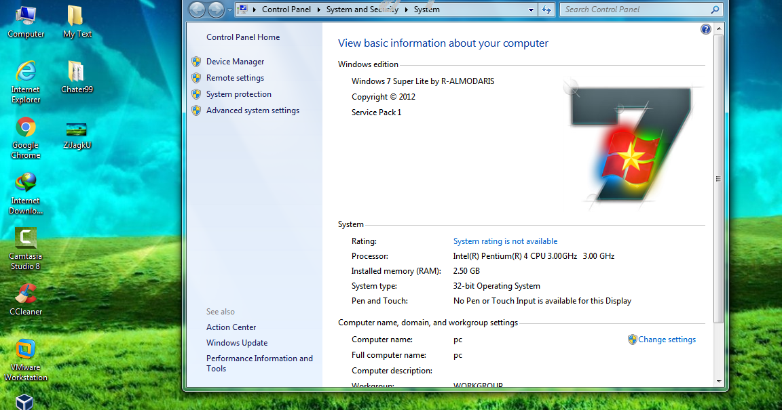Open Remote settings link
782x410 pixels.
(x=236, y=78)
